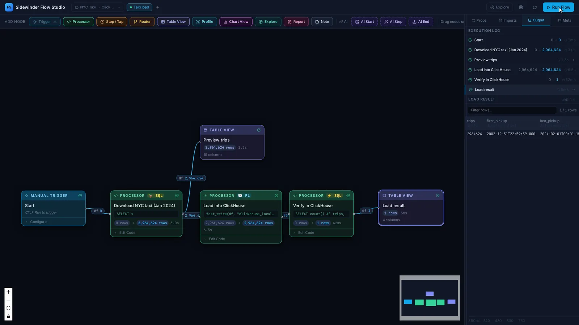Add a Processor node

(x=79, y=22)
